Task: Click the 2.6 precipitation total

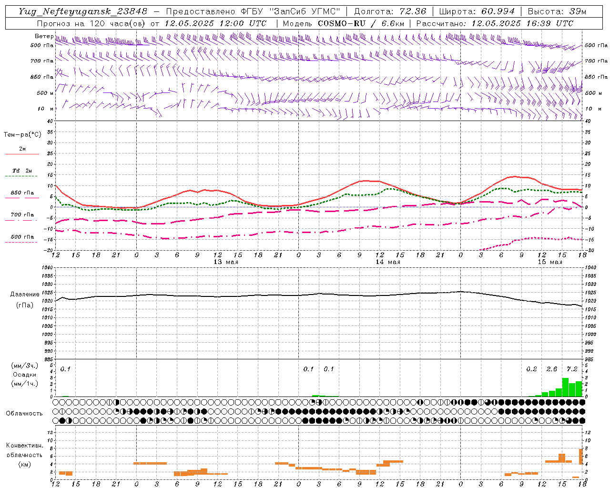Action: pyautogui.click(x=552, y=369)
